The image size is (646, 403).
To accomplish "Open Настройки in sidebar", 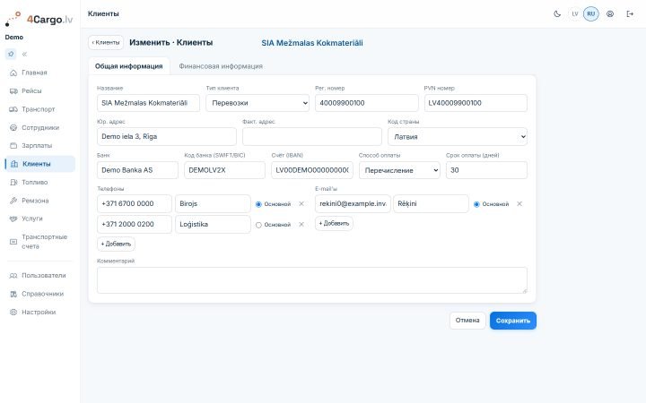I will 40,313.
